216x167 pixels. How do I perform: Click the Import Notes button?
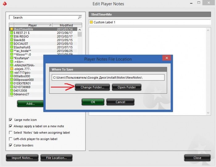pos(22,158)
